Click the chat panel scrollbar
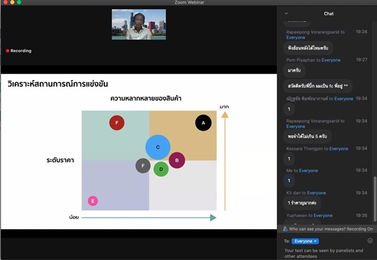The image size is (377, 260). click(x=374, y=195)
